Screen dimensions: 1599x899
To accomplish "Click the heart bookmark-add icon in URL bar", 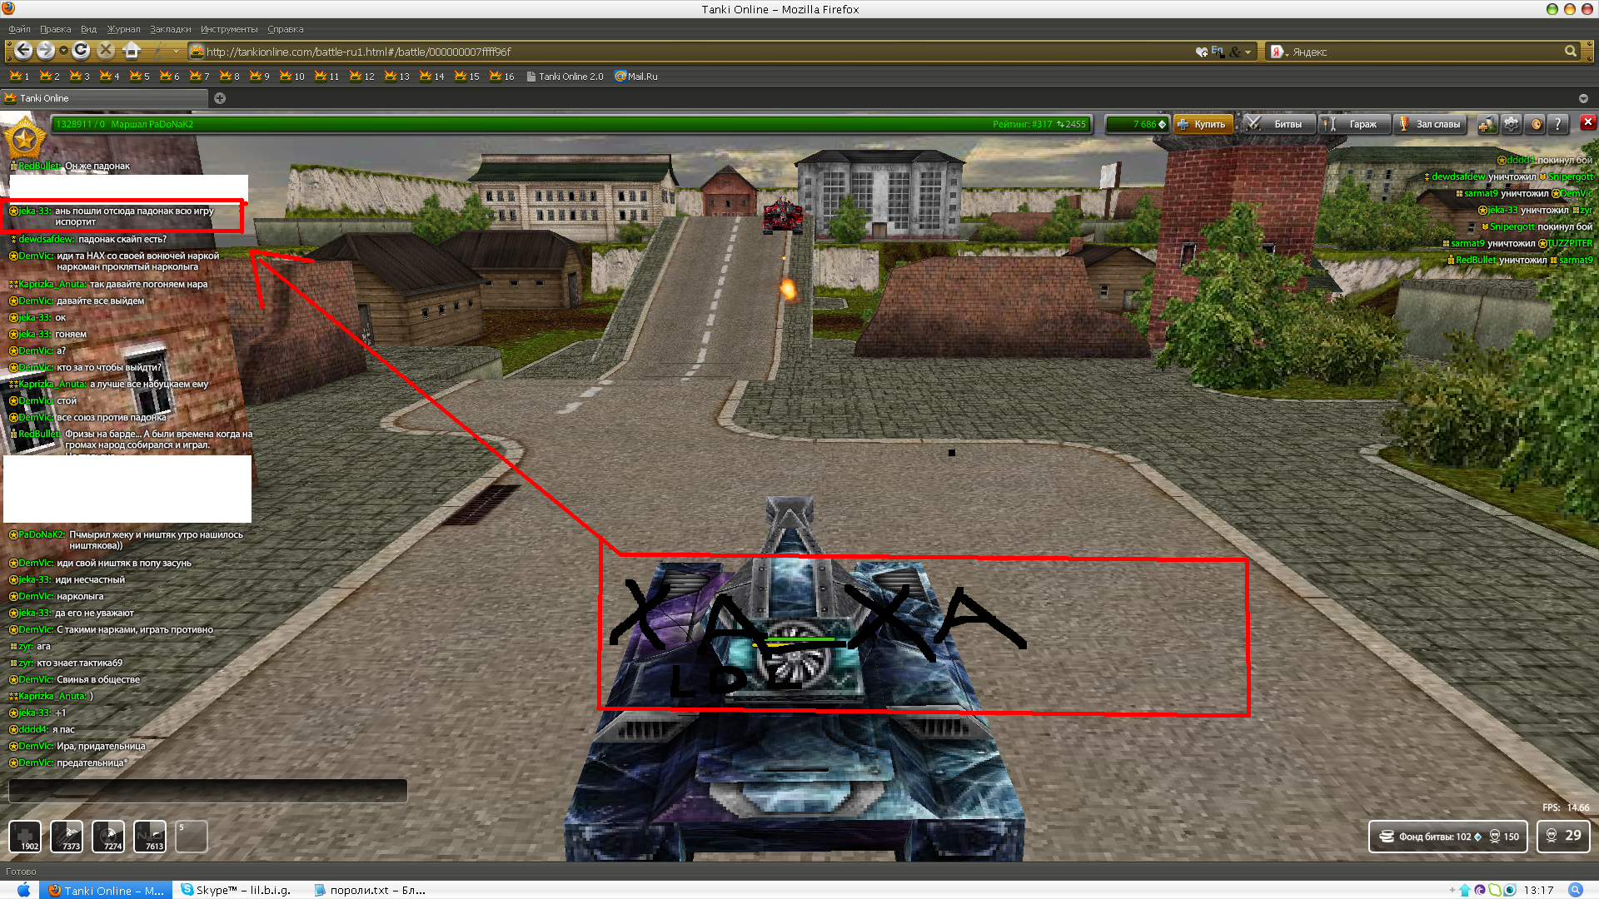I will point(1201,52).
